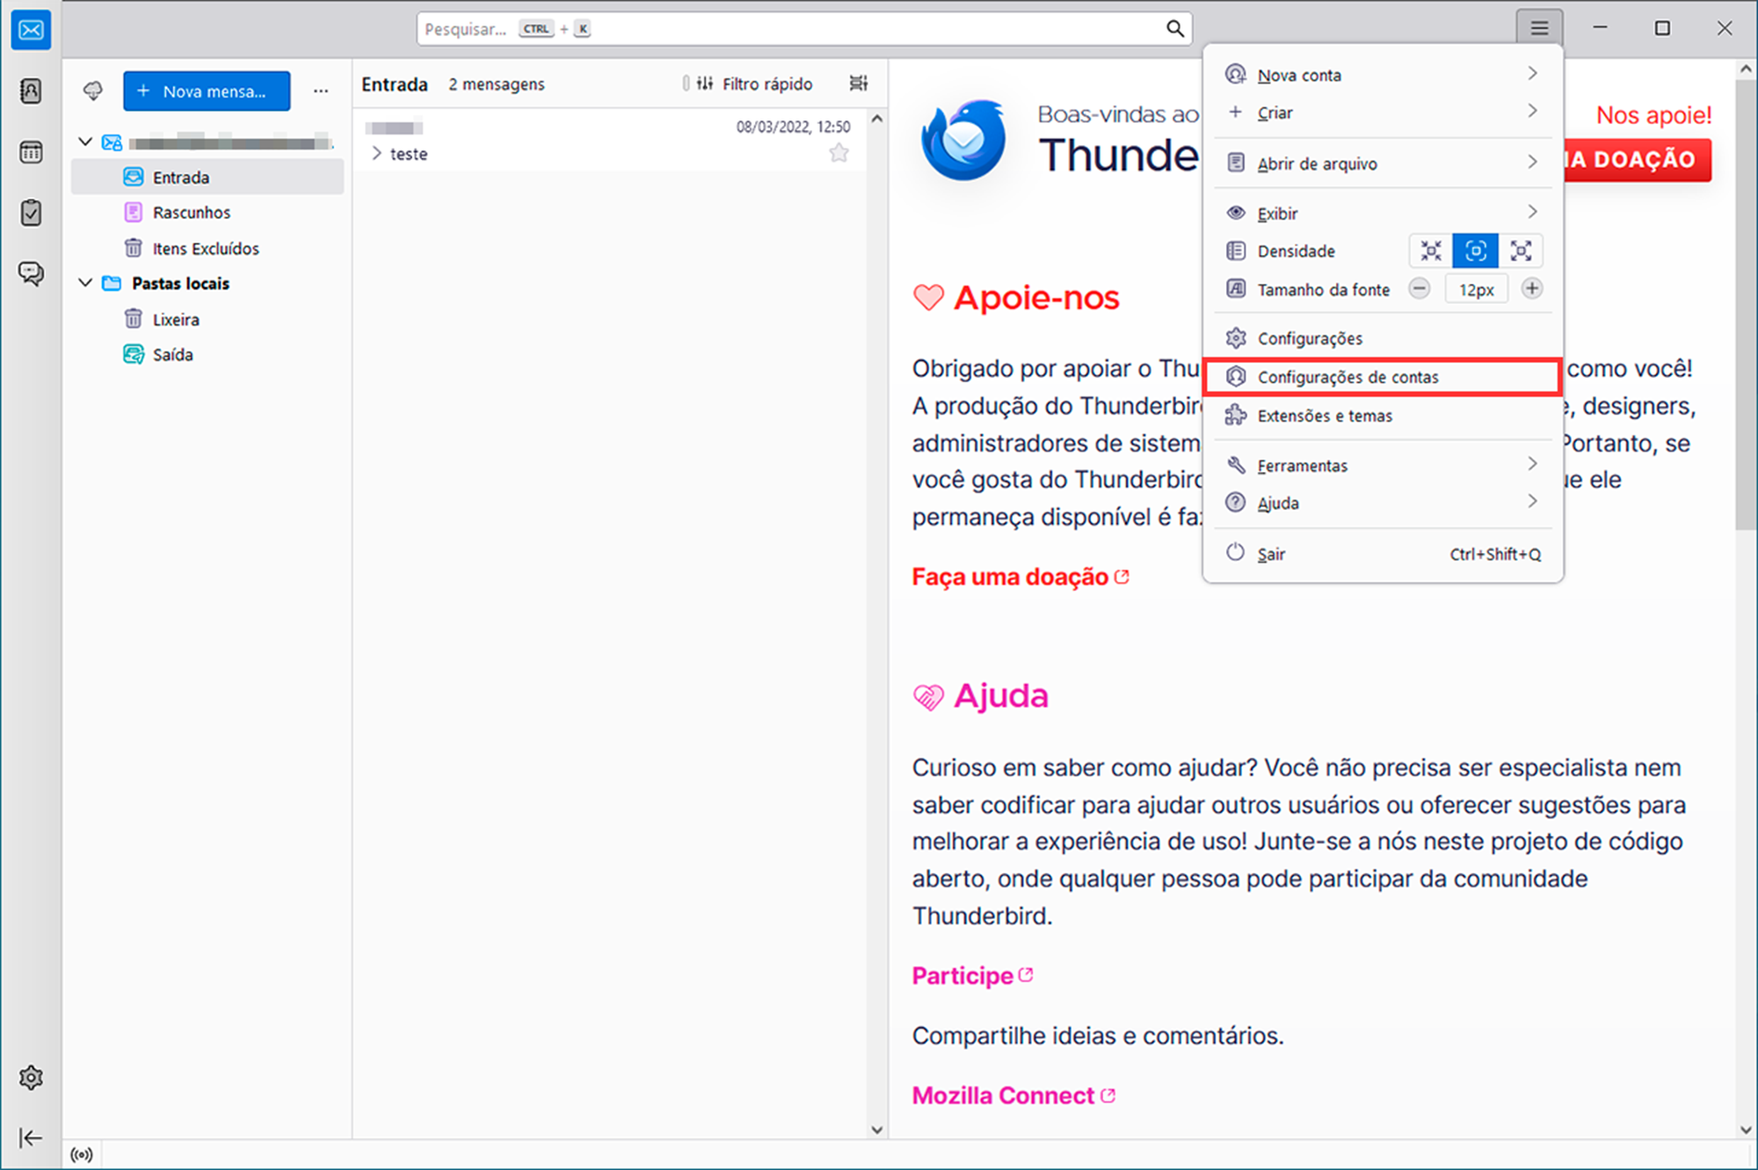
Task: Select compact density
Action: click(x=1431, y=251)
